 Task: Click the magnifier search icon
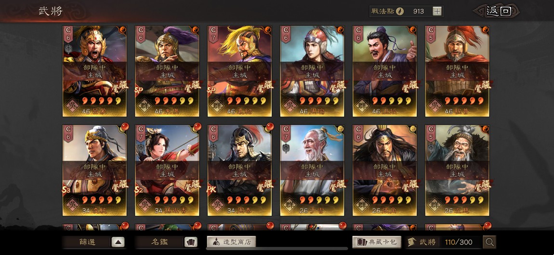click(x=489, y=242)
